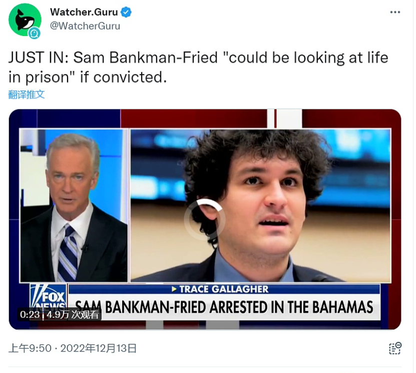The image size is (416, 373).
Task: Click the loading spinner on the video
Action: (x=205, y=219)
